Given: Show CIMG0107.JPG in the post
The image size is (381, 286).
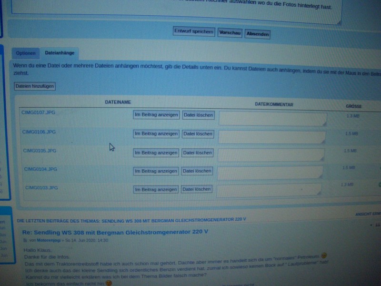Looking at the screenshot, I should pyautogui.click(x=156, y=115).
